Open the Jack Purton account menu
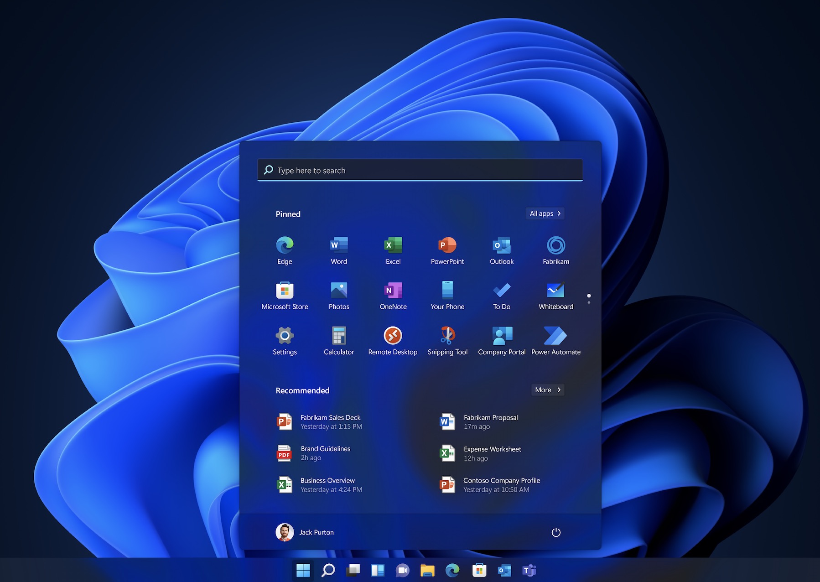Viewport: 820px width, 582px height. (305, 532)
